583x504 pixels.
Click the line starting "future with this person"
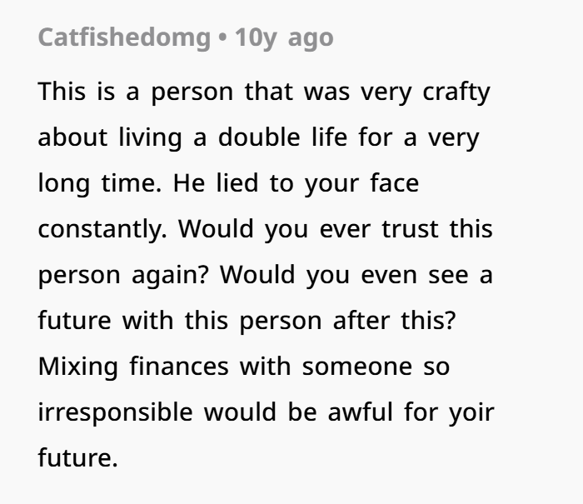[x=247, y=320]
